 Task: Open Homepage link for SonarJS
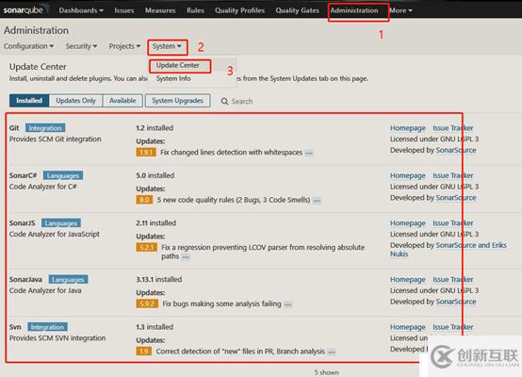(408, 223)
